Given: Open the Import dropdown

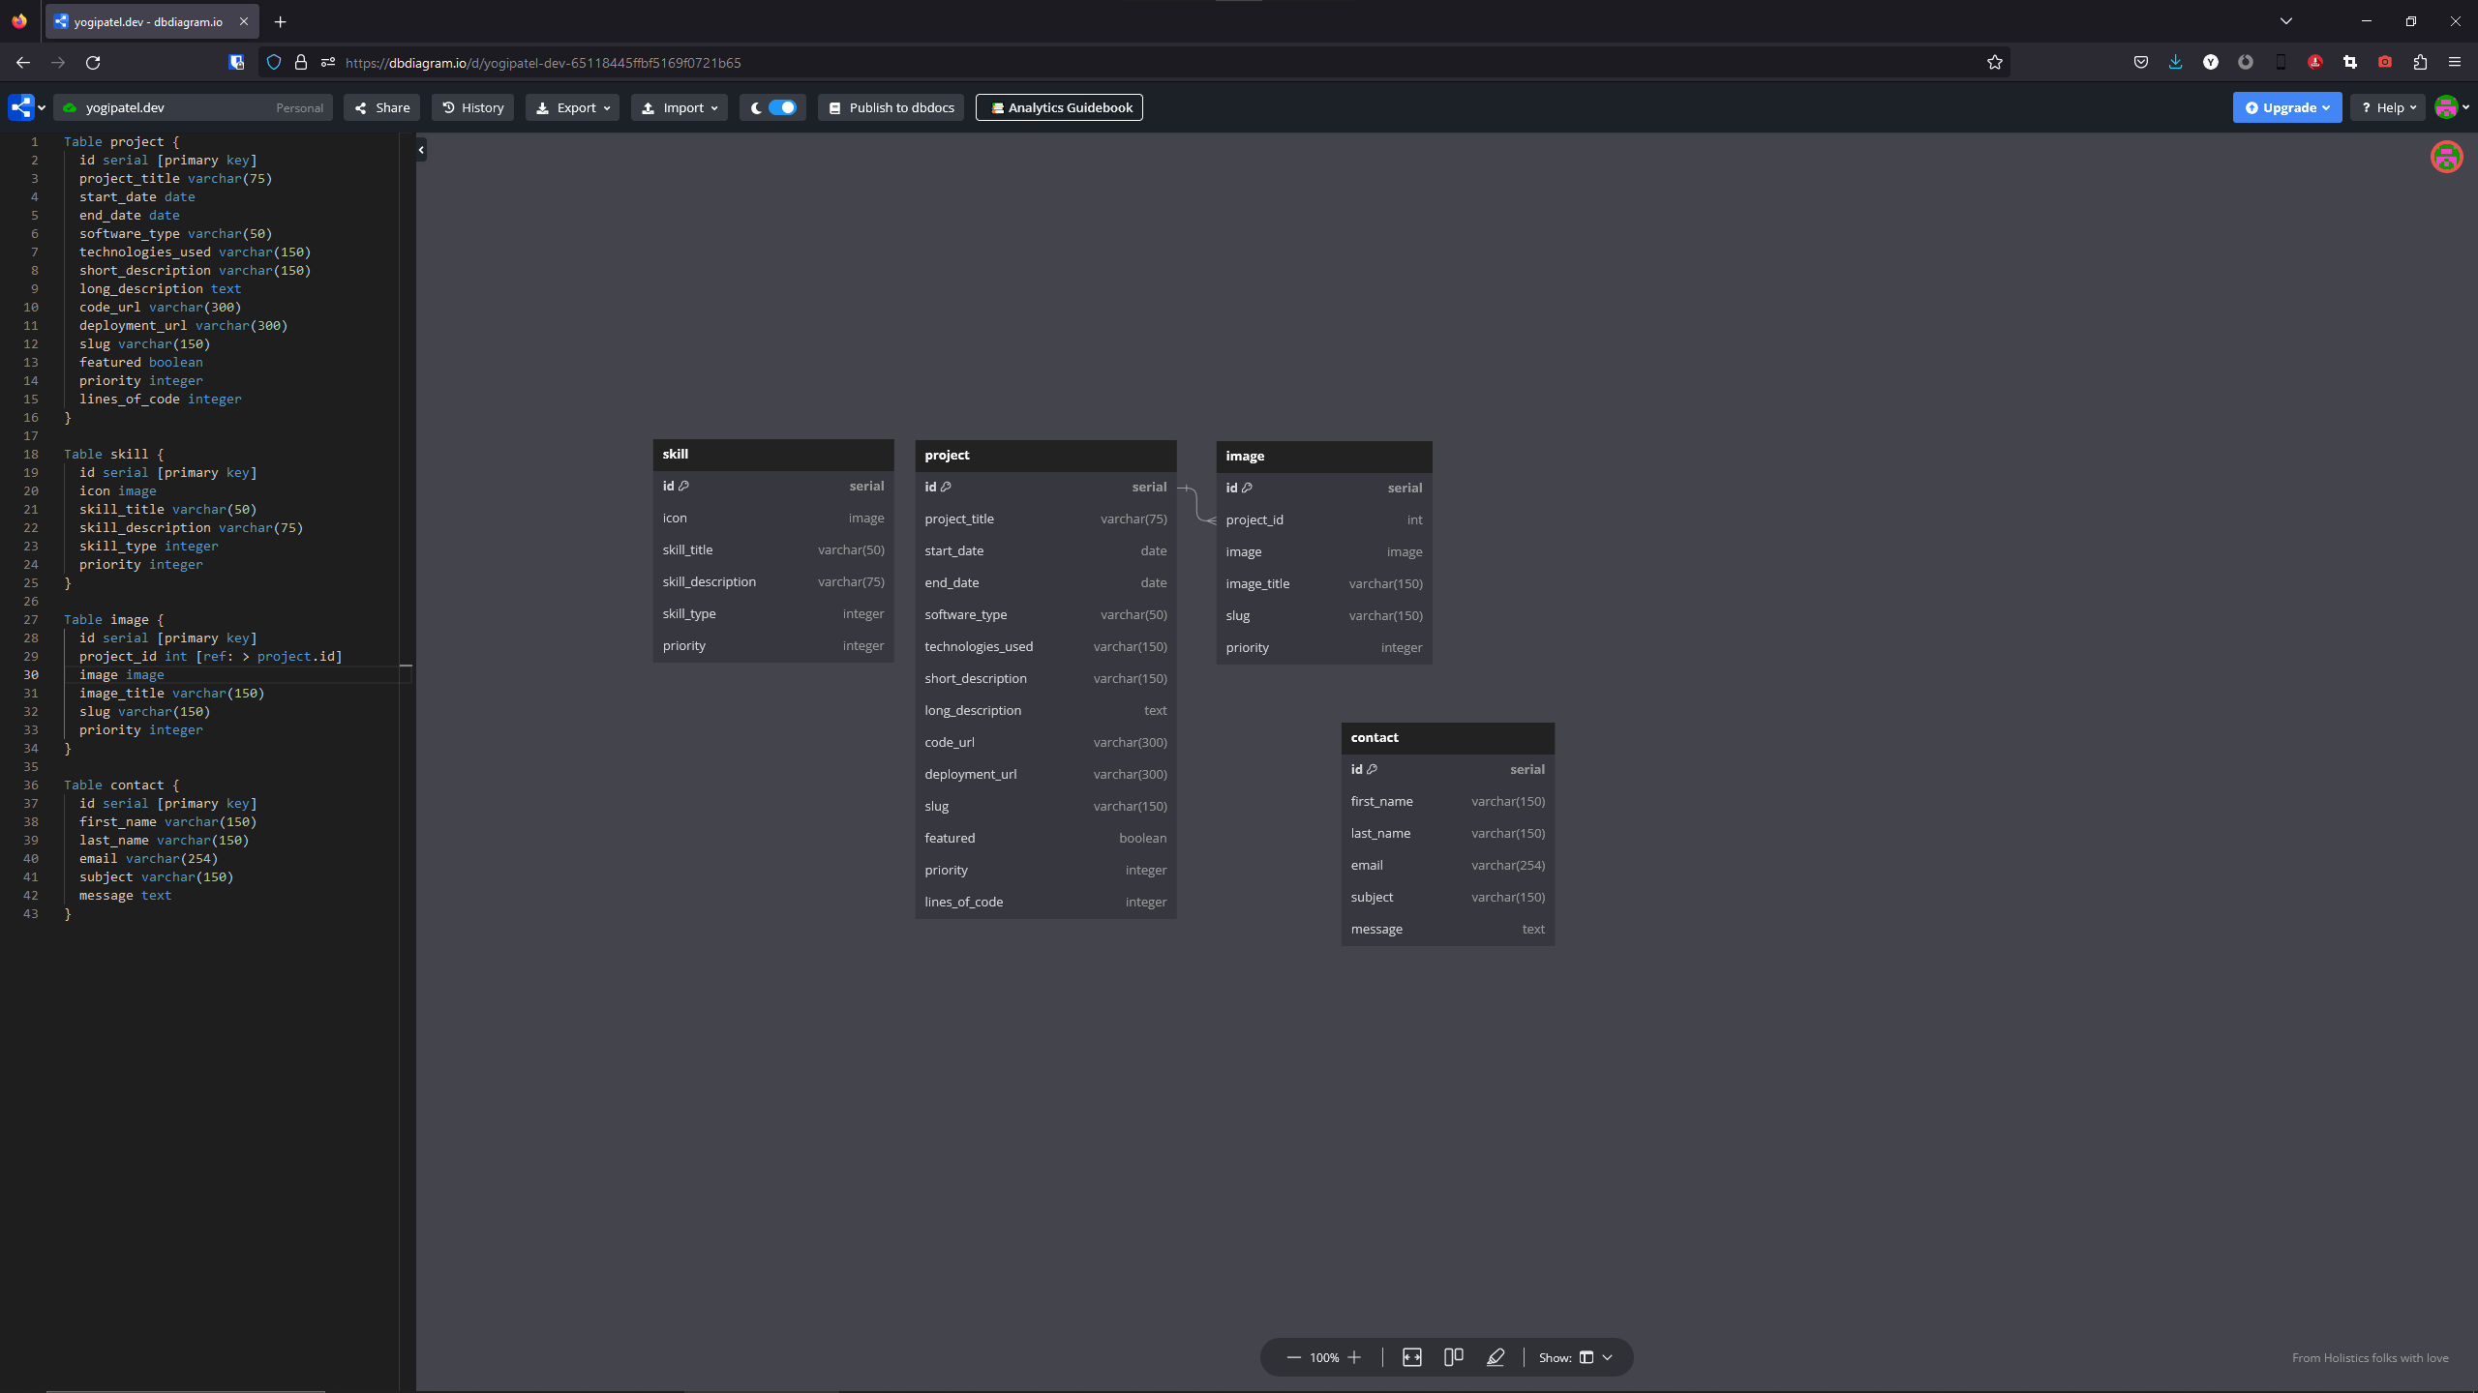Looking at the screenshot, I should [680, 107].
